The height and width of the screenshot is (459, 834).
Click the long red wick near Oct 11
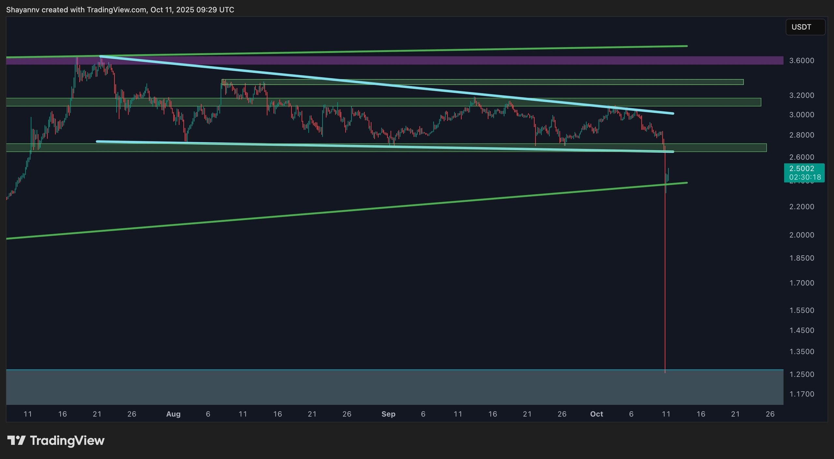665,277
